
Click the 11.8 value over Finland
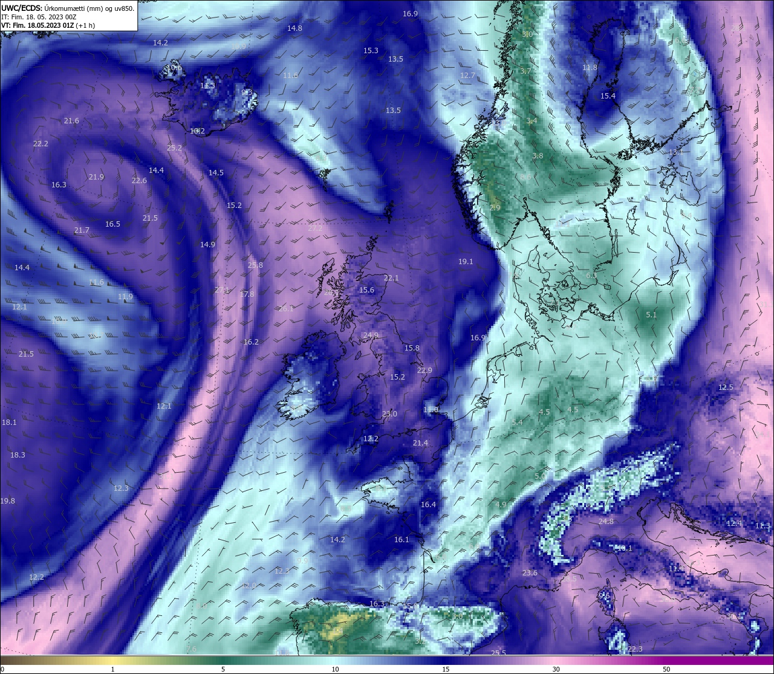pos(590,68)
